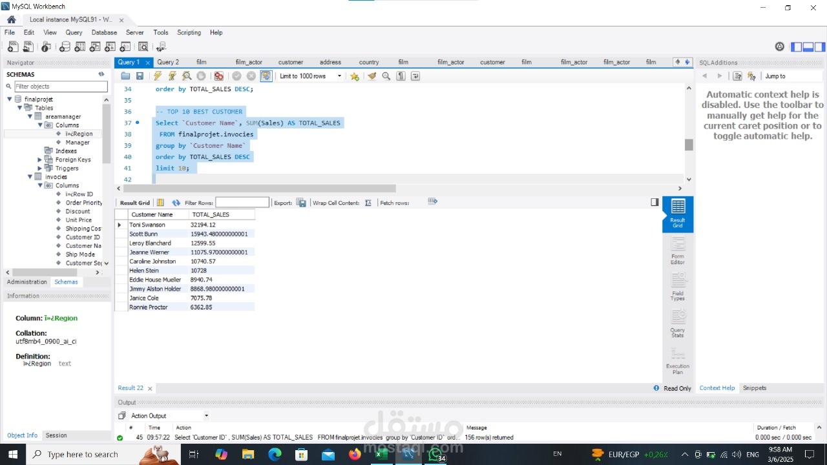827x465 pixels.
Task: Toggle invisible characters display
Action: pyautogui.click(x=401, y=76)
